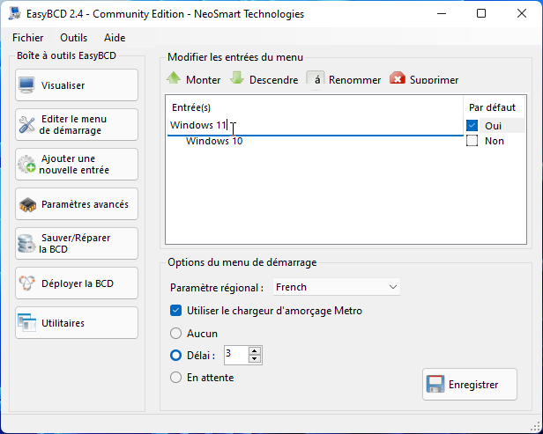Toggle Utiliser le chargeur d'amorçage Metro
This screenshot has width=543, height=434.
(175, 311)
